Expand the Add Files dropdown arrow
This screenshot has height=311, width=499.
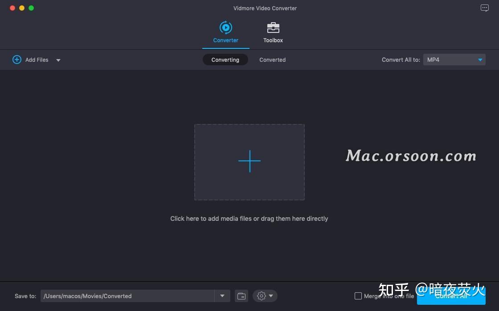(58, 60)
